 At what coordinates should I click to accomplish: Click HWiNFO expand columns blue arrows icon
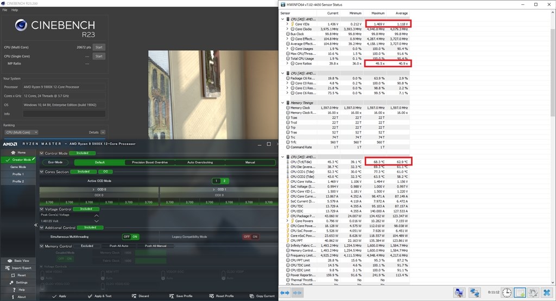[x=285, y=293]
